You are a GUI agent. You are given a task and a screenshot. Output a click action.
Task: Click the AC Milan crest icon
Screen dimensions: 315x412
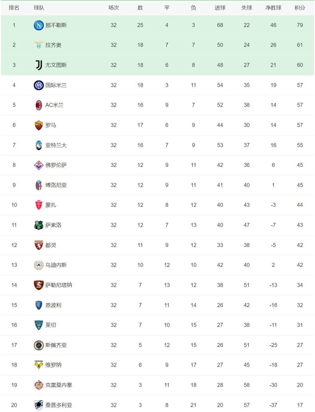[x=39, y=105]
